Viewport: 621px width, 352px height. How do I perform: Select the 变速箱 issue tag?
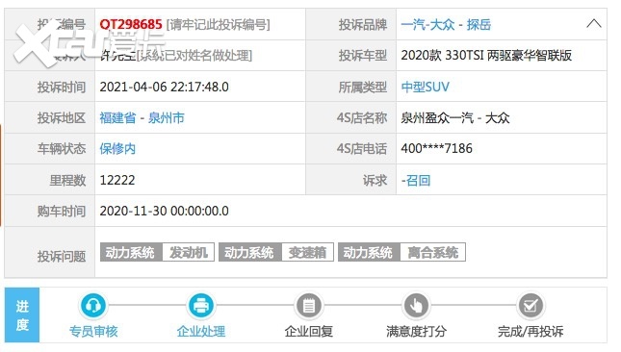pos(307,252)
